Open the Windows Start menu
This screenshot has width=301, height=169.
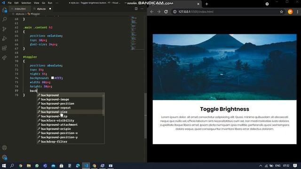[4, 166]
